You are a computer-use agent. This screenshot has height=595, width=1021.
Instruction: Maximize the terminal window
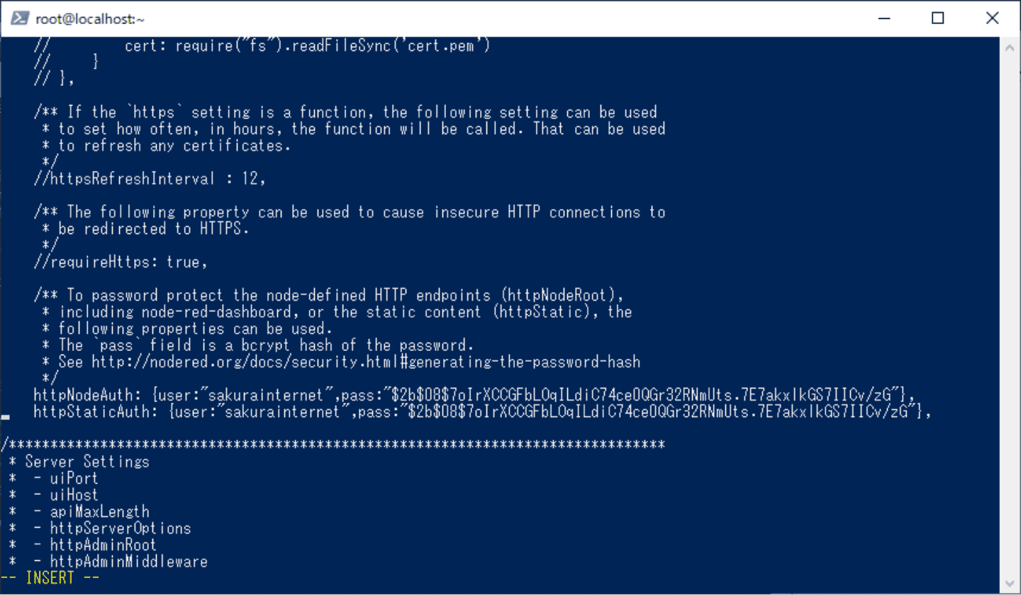tap(937, 19)
